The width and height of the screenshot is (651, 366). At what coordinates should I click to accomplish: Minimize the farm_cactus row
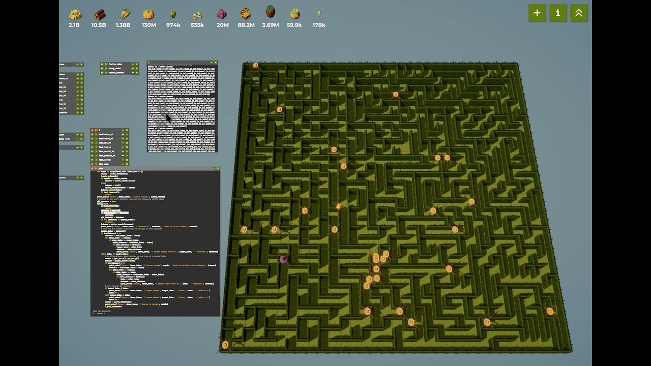coord(123,160)
